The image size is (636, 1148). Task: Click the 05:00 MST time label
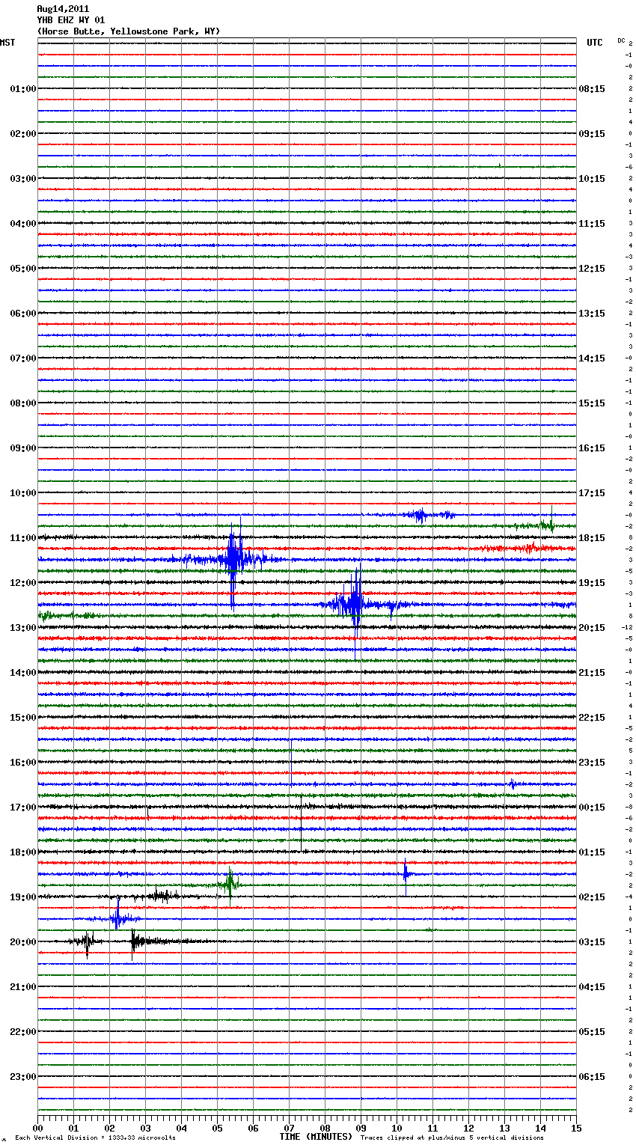(x=22, y=269)
